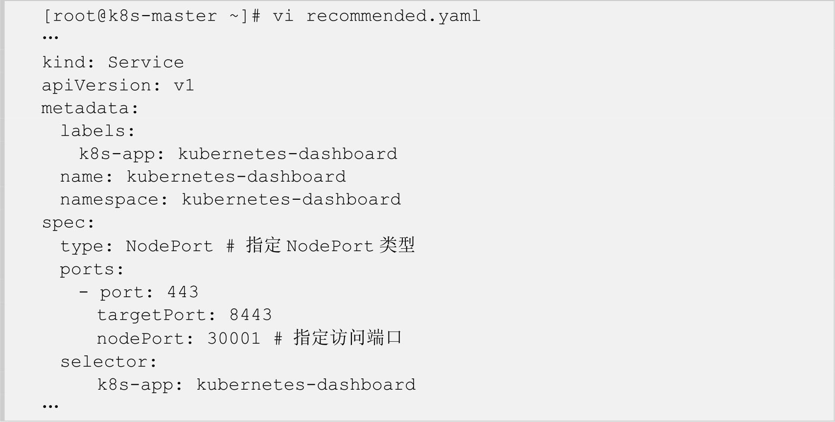Click the '指定访问端口' comment
Screen dimensions: 835x422
[x=348, y=338]
